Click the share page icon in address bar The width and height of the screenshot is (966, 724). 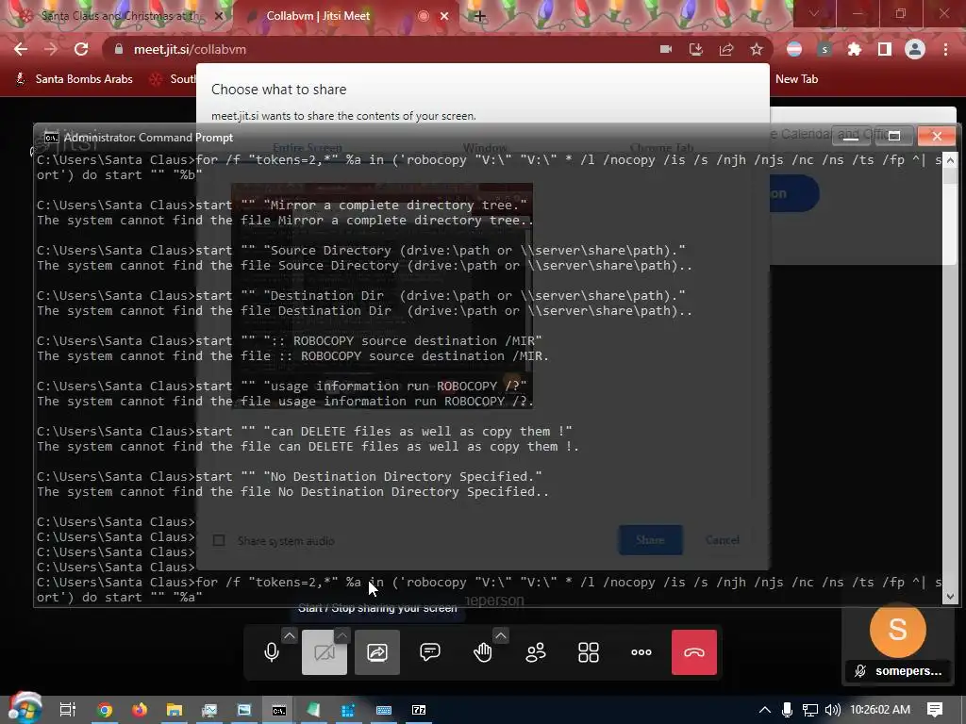tap(726, 49)
